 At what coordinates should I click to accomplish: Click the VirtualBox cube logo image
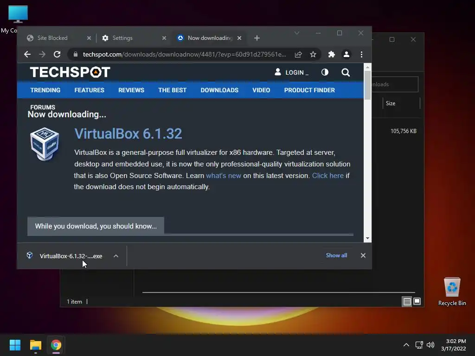45,144
